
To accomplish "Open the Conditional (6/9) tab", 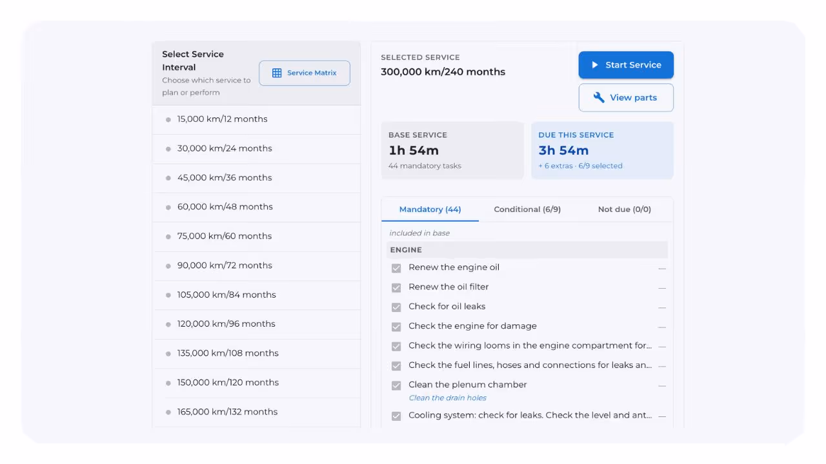I will (x=527, y=209).
